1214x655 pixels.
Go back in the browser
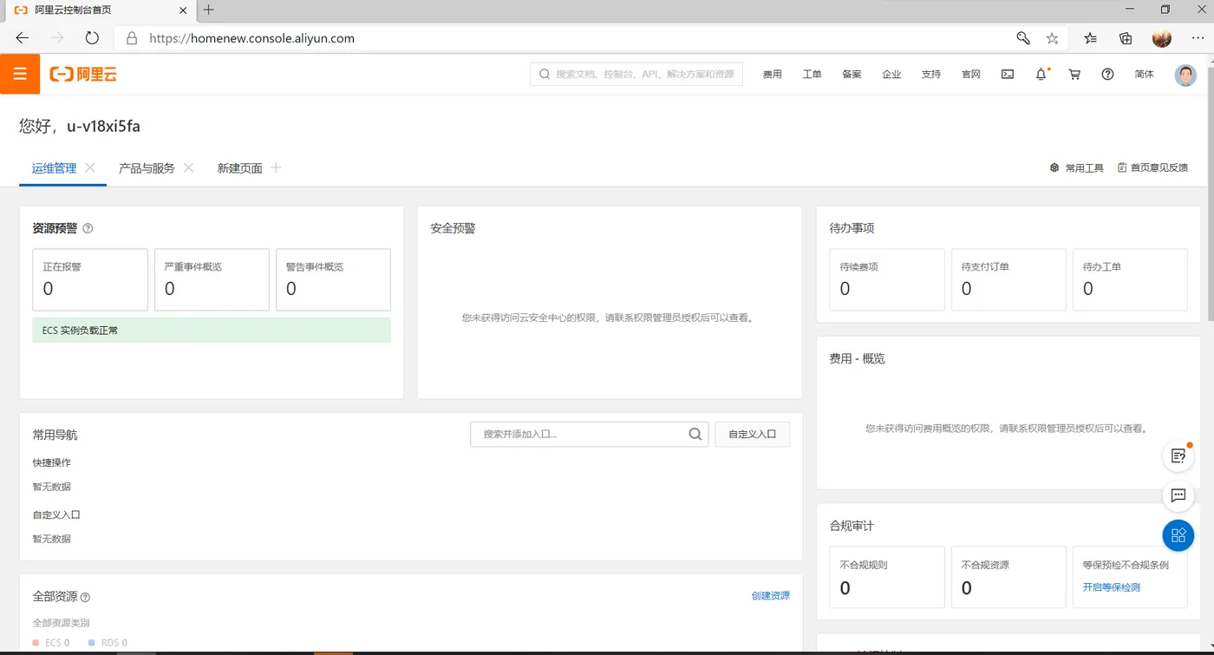click(23, 38)
